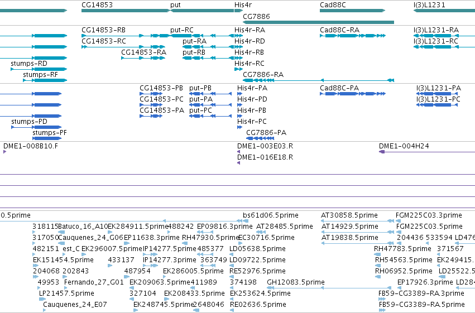Select protein His4r-PD
The image size is (475, 313).
[239, 105]
